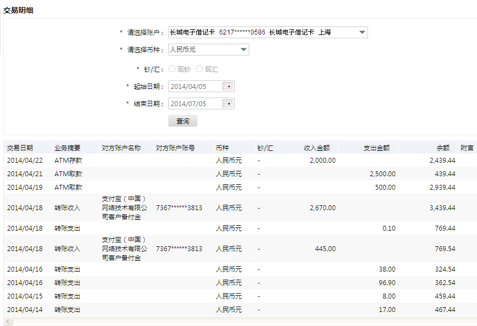This screenshot has width=477, height=326.
Task: Click the ATM存款 summary cell
Action: [69, 161]
